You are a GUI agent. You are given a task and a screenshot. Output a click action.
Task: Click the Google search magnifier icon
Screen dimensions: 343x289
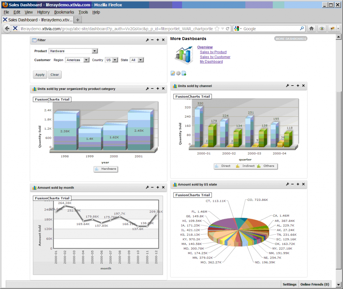pyautogui.click(x=301, y=28)
